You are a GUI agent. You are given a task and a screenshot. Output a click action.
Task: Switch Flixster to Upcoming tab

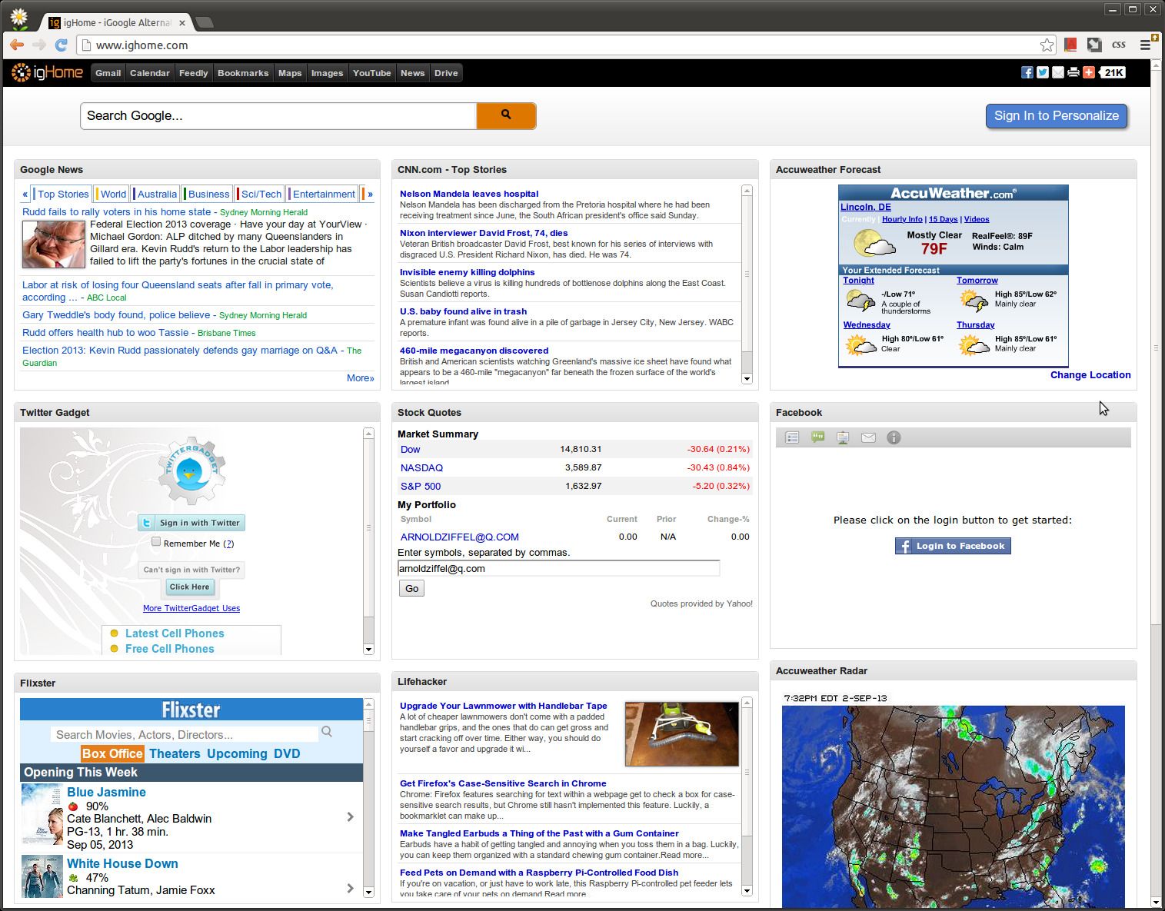(x=237, y=753)
